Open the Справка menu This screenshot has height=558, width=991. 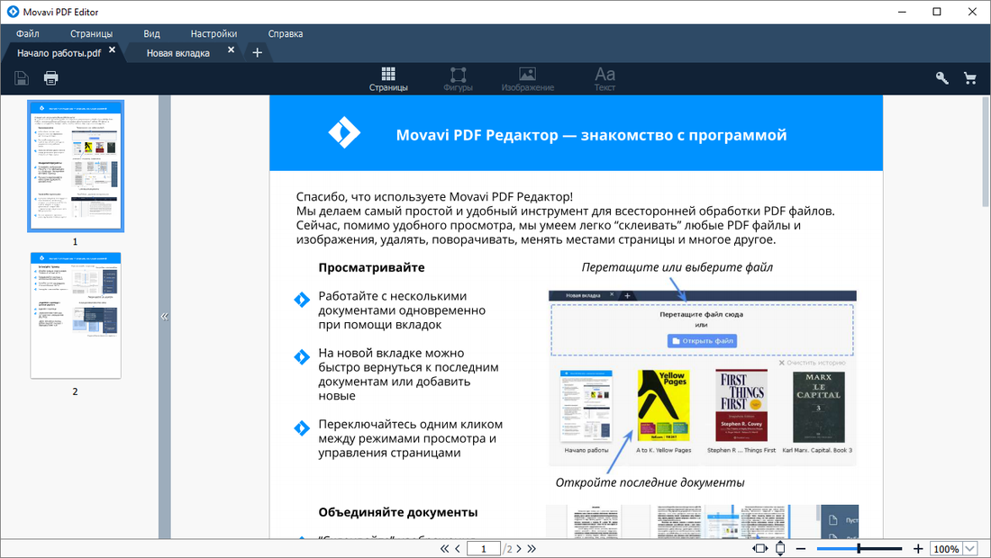[285, 33]
